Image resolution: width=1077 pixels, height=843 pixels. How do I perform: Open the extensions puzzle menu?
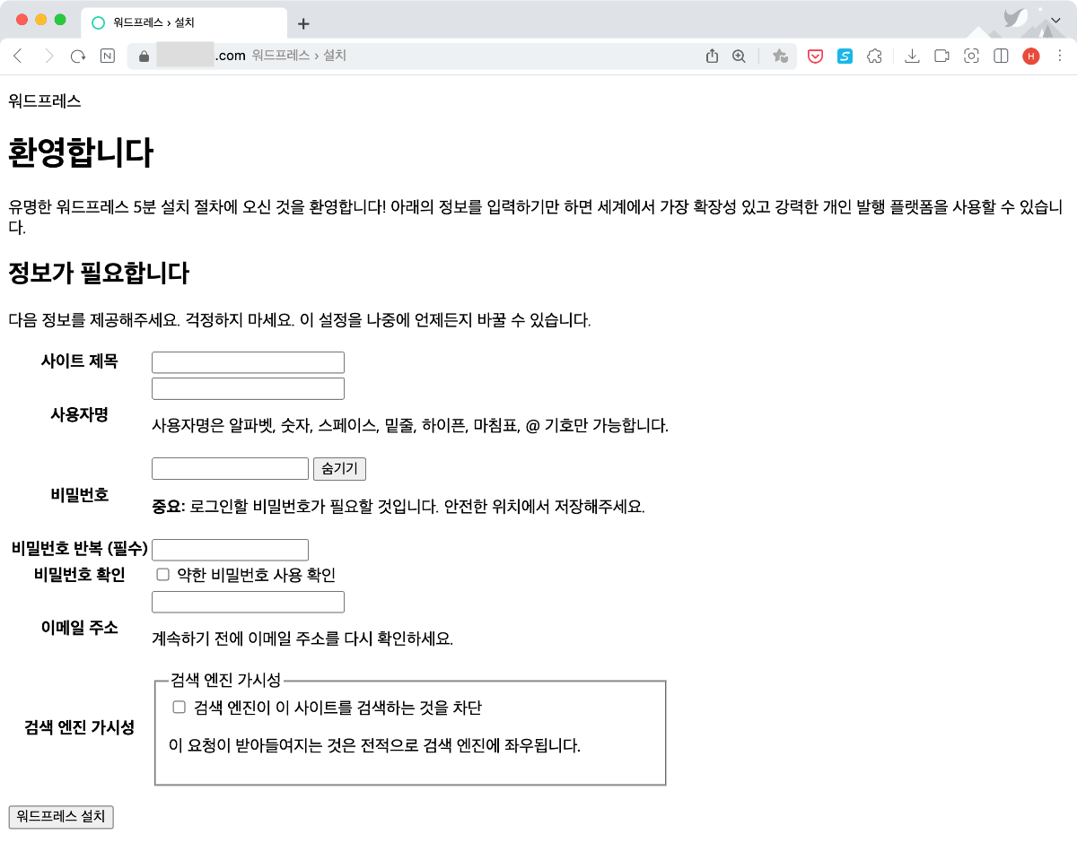click(874, 56)
